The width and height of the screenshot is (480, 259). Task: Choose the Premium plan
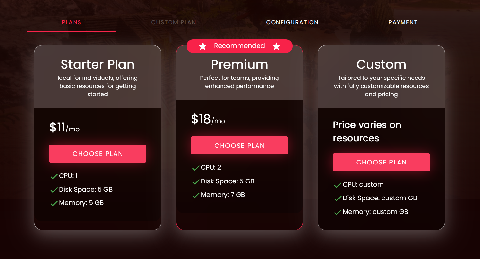click(239, 145)
